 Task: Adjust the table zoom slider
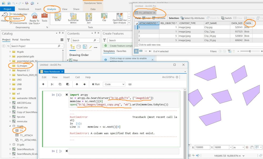point(250,51)
